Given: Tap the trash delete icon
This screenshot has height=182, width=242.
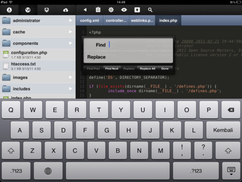Looking at the screenshot, I should click(x=98, y=10).
